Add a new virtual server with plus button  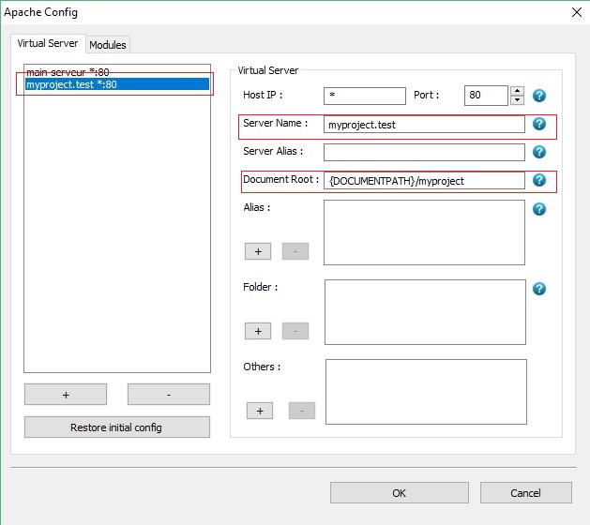[x=66, y=395]
